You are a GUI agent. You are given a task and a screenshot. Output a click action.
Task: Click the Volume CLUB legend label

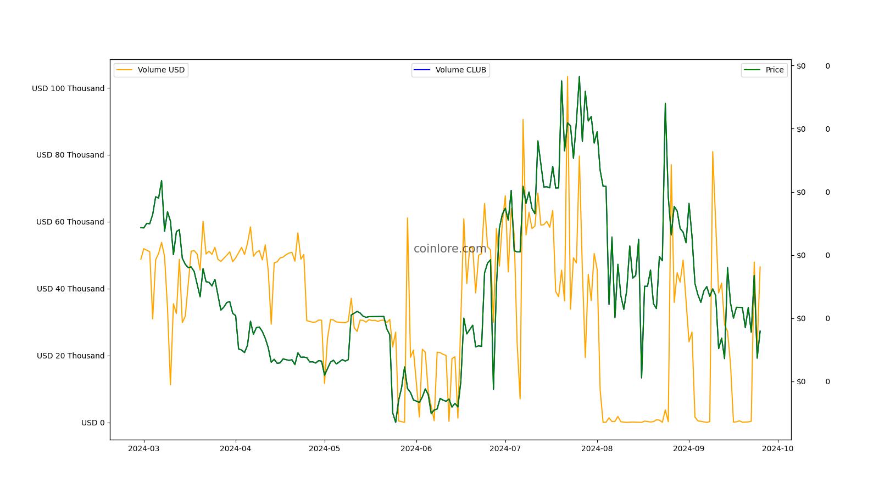(x=460, y=70)
